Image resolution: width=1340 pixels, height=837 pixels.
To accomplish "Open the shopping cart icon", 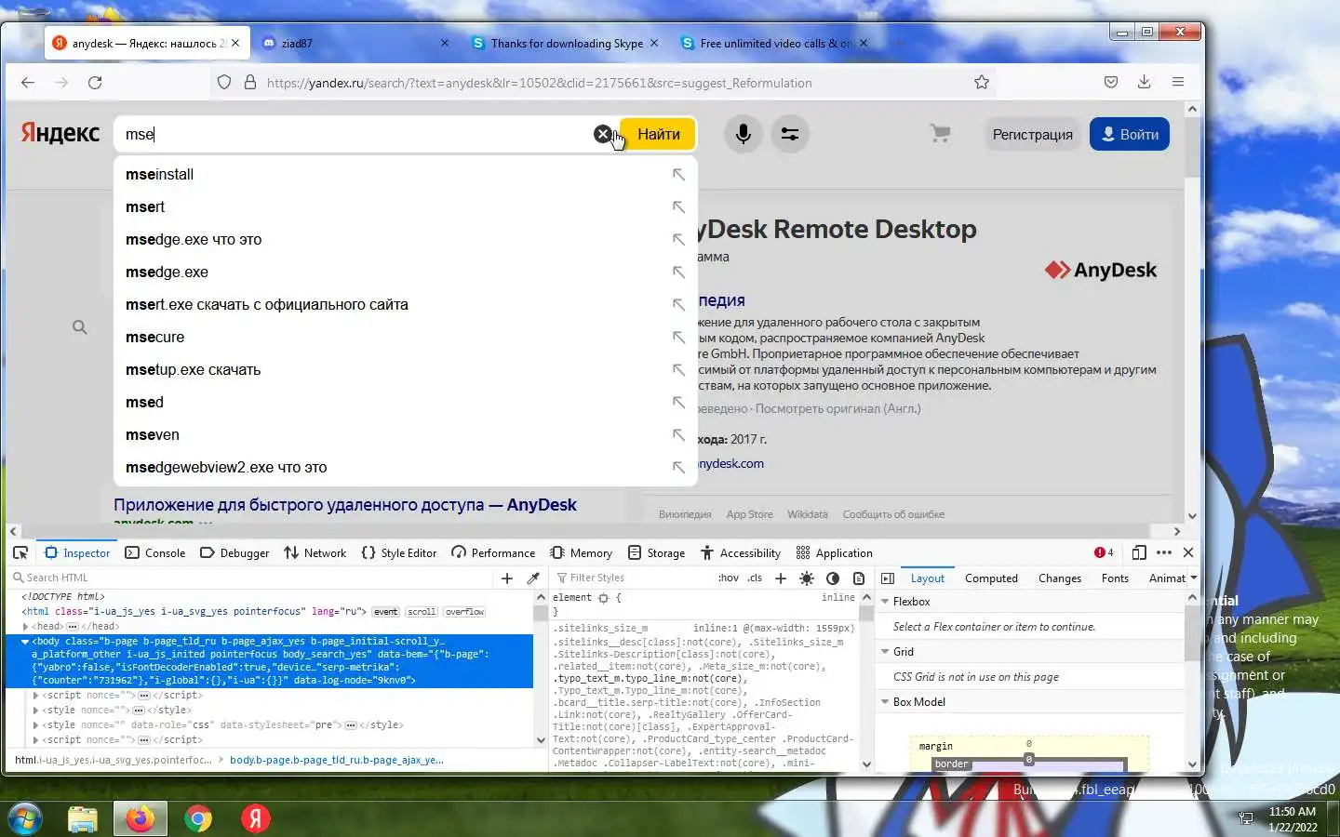I will pos(940,134).
